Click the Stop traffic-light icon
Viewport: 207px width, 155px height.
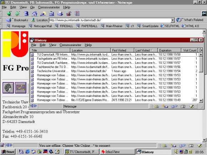pos(77,14)
